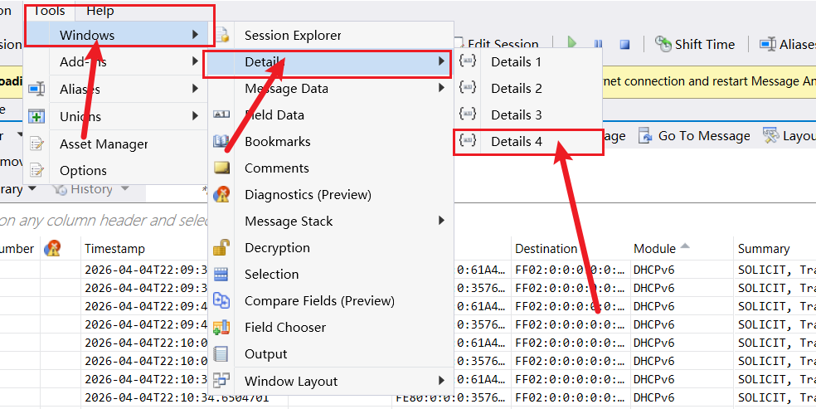Open the History dropdown arrow
Screen dimensions: 816x409
pyautogui.click(x=125, y=189)
